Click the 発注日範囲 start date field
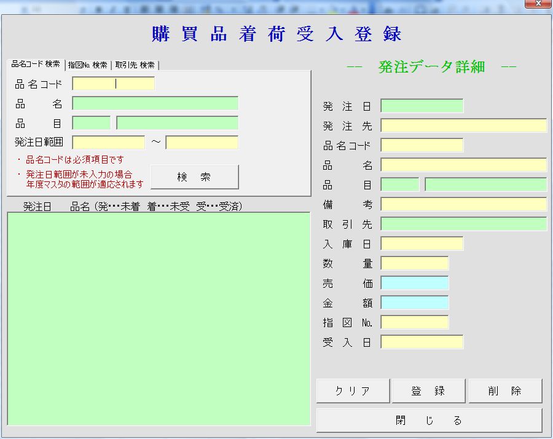The image size is (553, 439). 108,143
